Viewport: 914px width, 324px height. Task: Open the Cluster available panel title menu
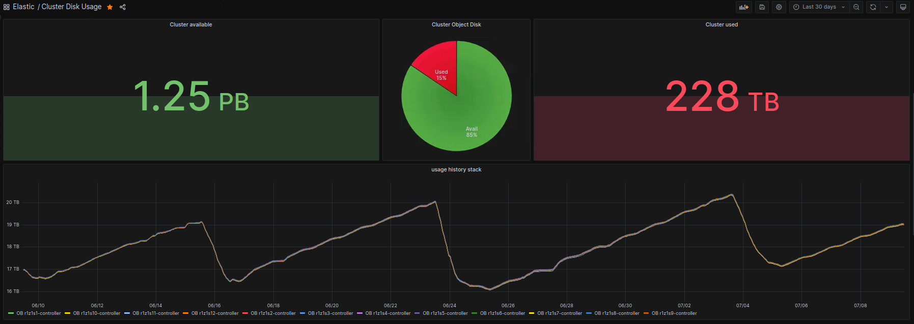click(191, 24)
